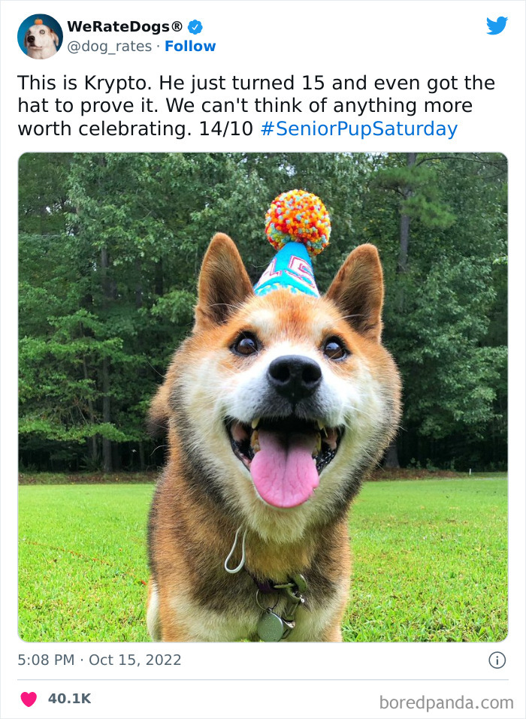Open the 5:08 PM Oct 15, 2022 timestamp
Viewport: 526px width, 719px height.
pyautogui.click(x=99, y=660)
